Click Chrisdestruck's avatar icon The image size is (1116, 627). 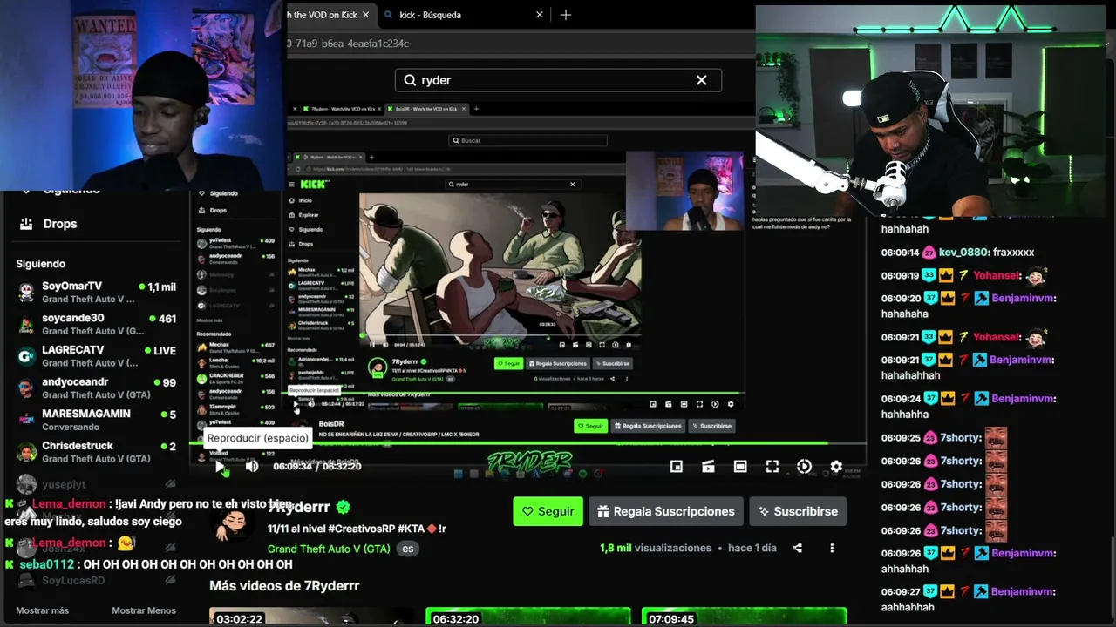26,452
